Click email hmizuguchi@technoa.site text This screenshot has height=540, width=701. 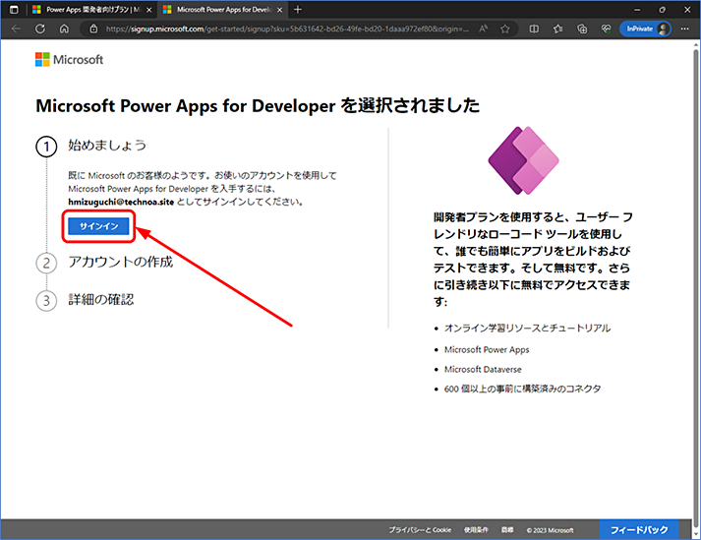(x=121, y=202)
